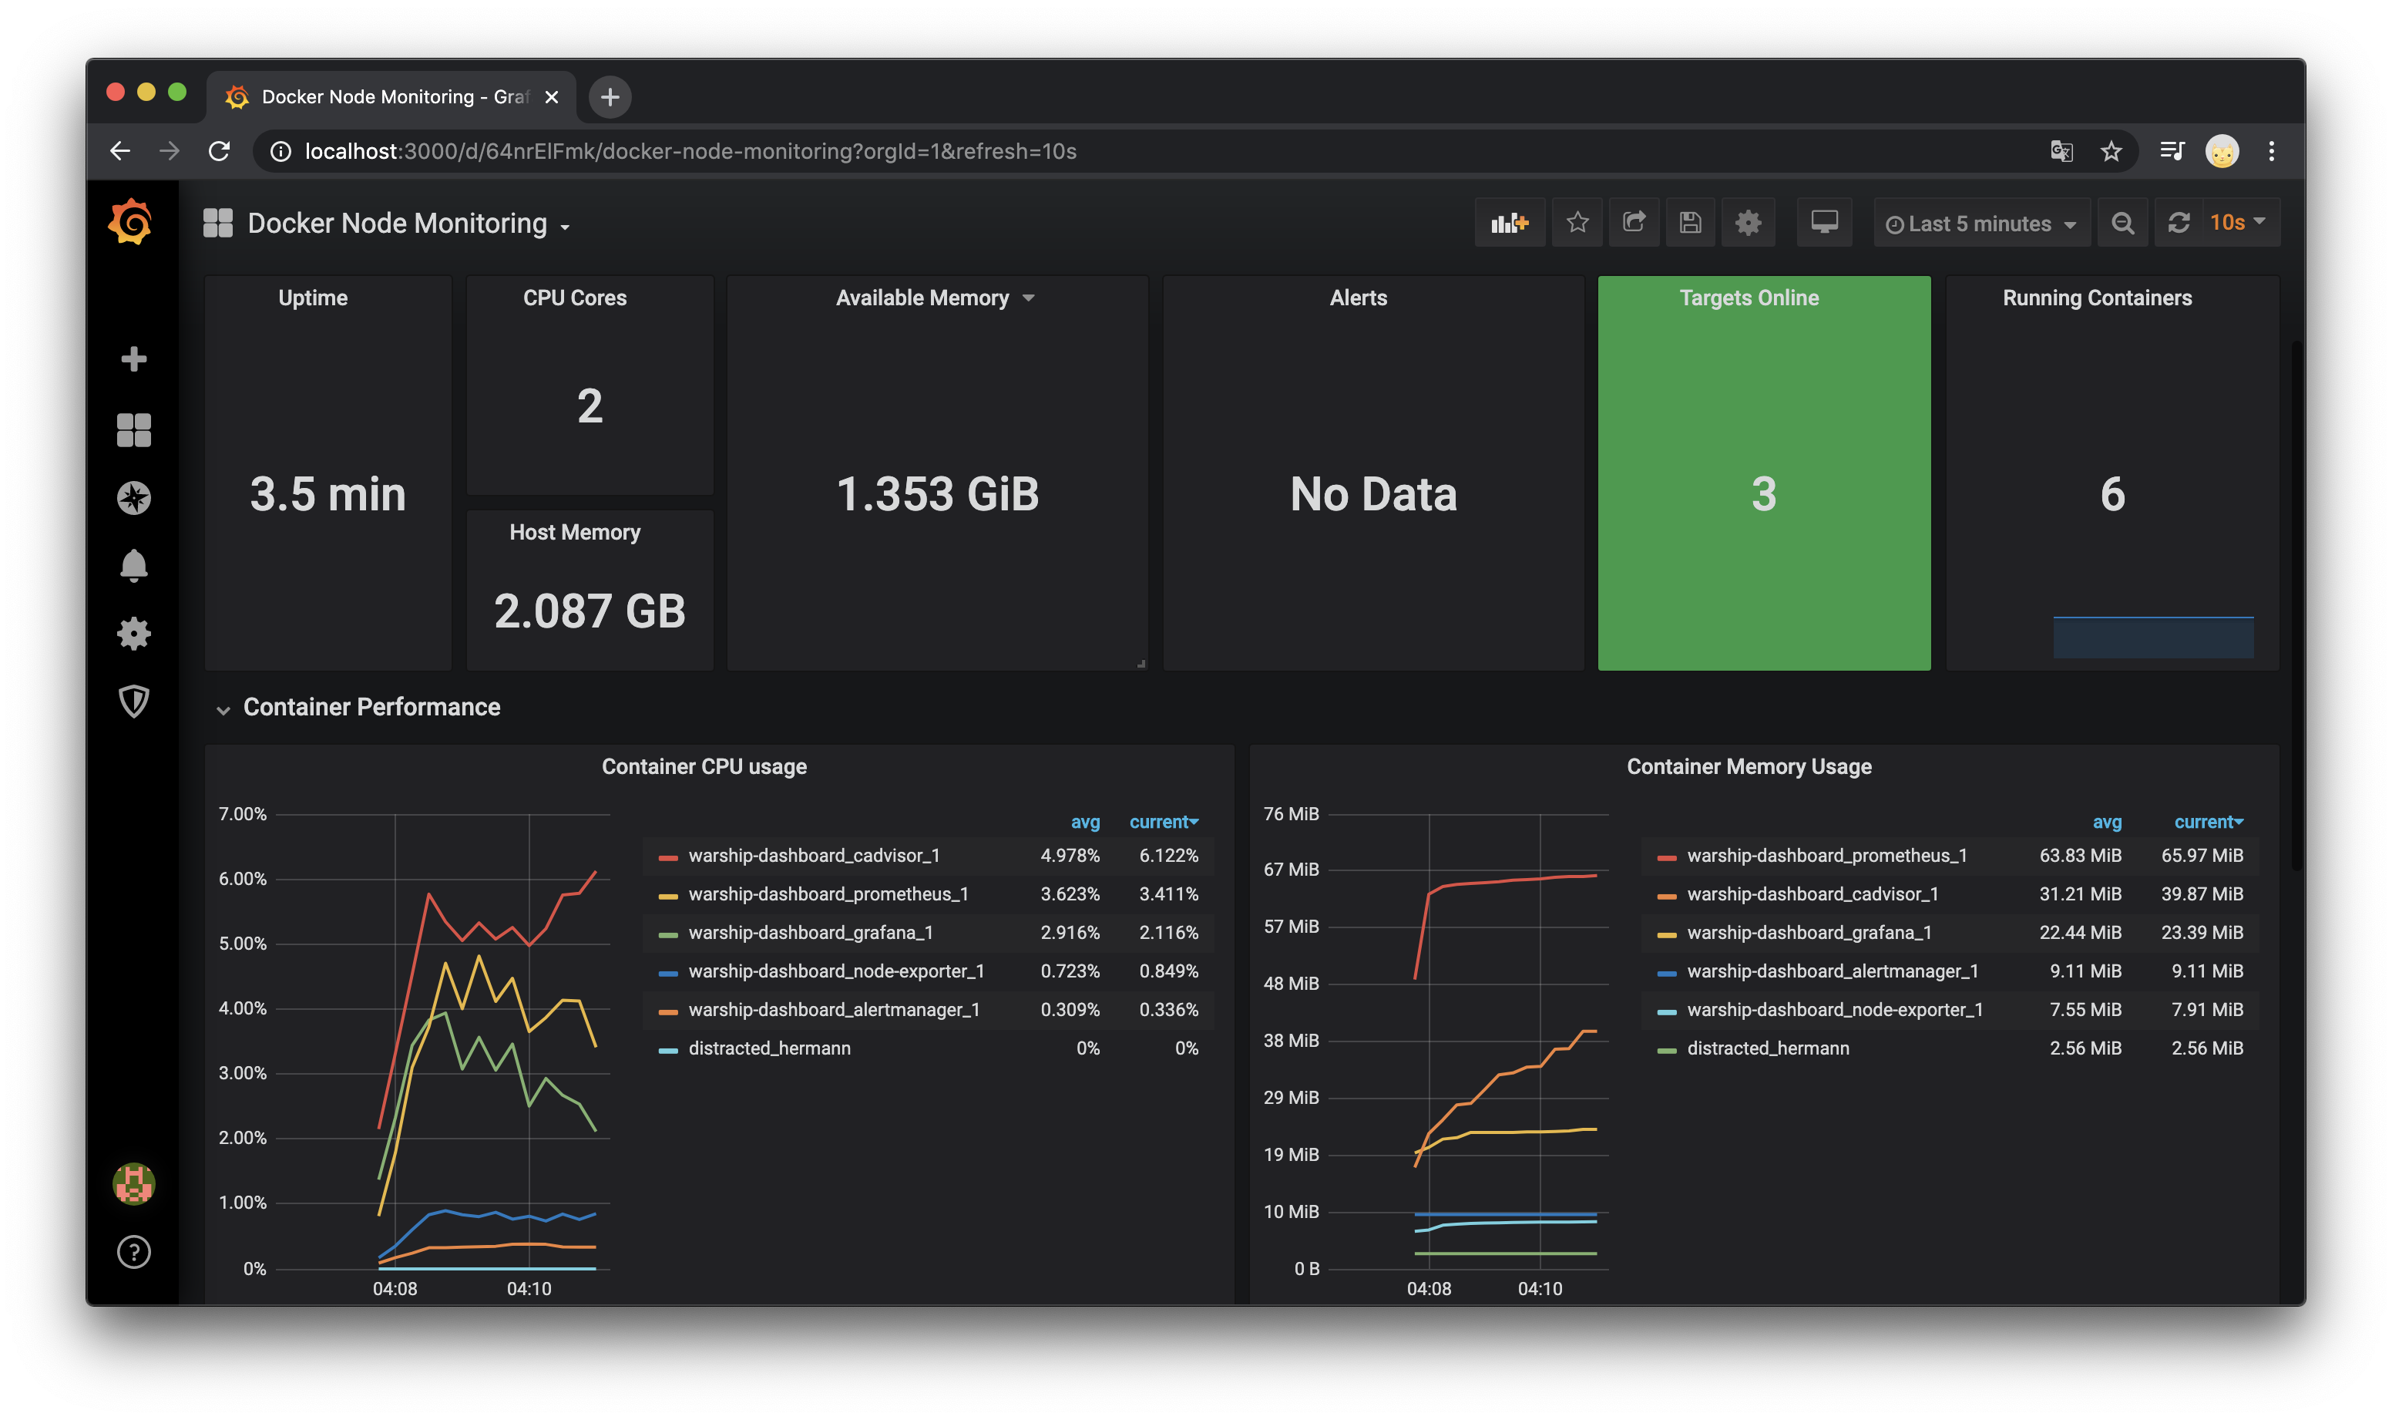Open Explore compass icon in sidebar
The width and height of the screenshot is (2392, 1420).
coord(134,497)
